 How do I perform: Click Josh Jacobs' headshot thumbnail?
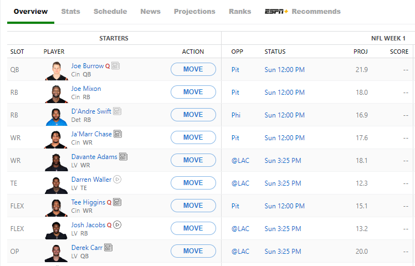57,228
